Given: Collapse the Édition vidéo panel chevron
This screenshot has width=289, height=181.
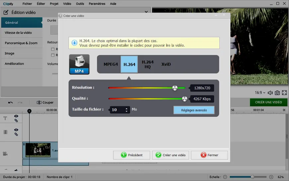Looking at the screenshot, I should 146,12.
